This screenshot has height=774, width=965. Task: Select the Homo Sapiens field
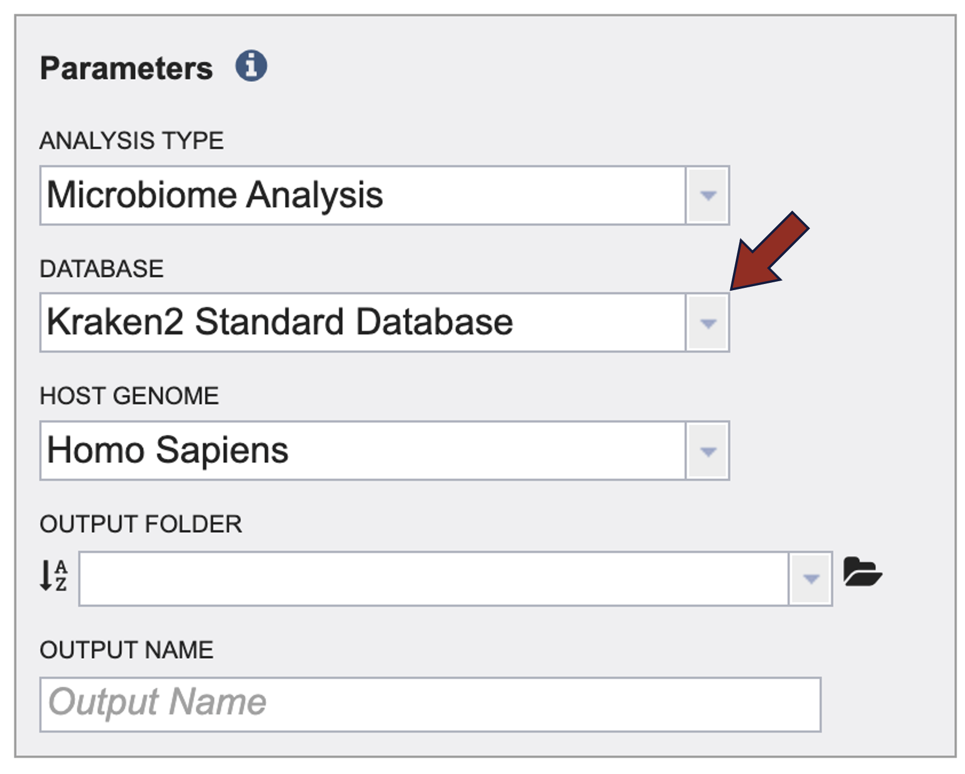[x=363, y=451]
